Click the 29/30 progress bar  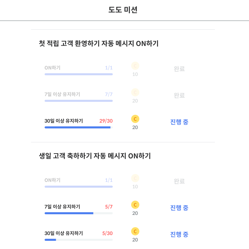click(79, 127)
